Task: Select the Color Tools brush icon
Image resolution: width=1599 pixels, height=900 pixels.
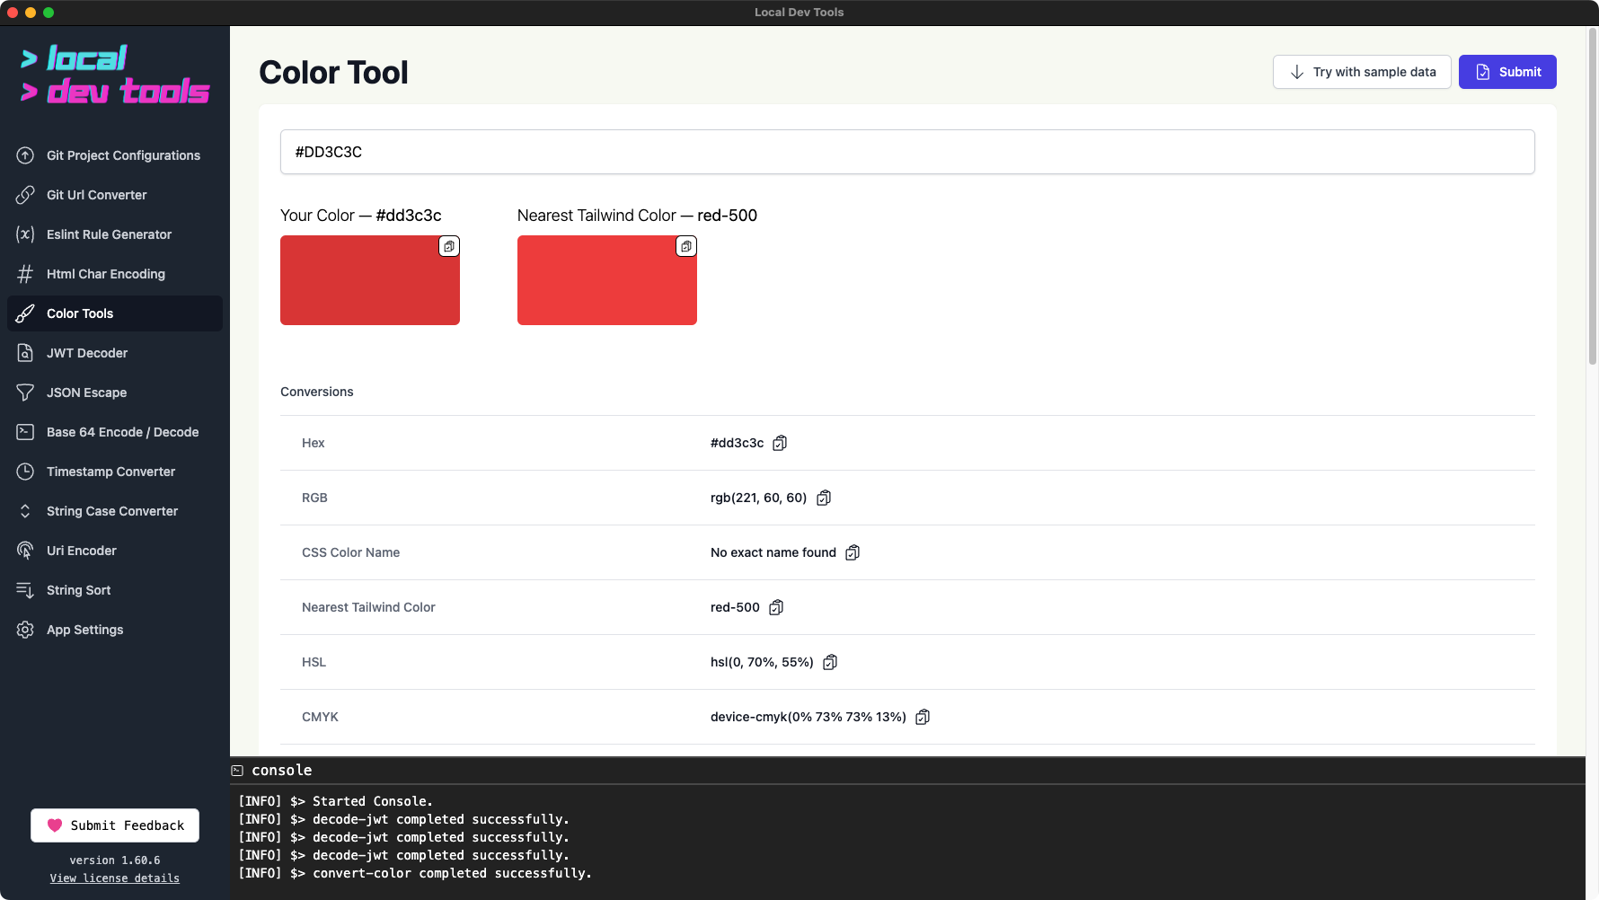Action: point(24,313)
